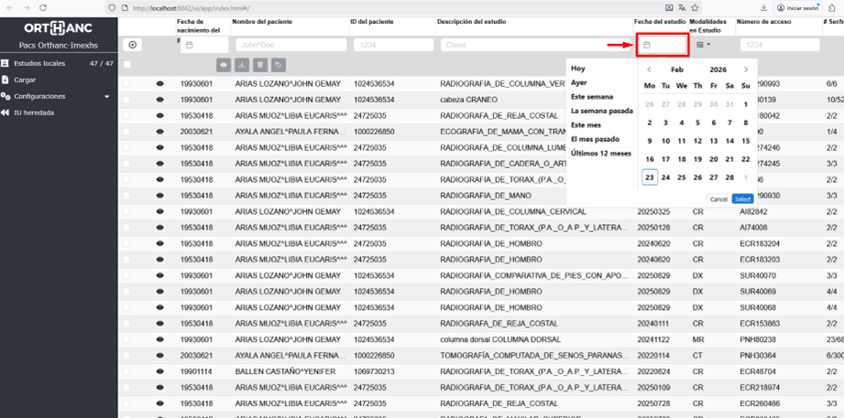Click the view studies eye toolbar icon
Screen dimensions: 844x418
224,65
